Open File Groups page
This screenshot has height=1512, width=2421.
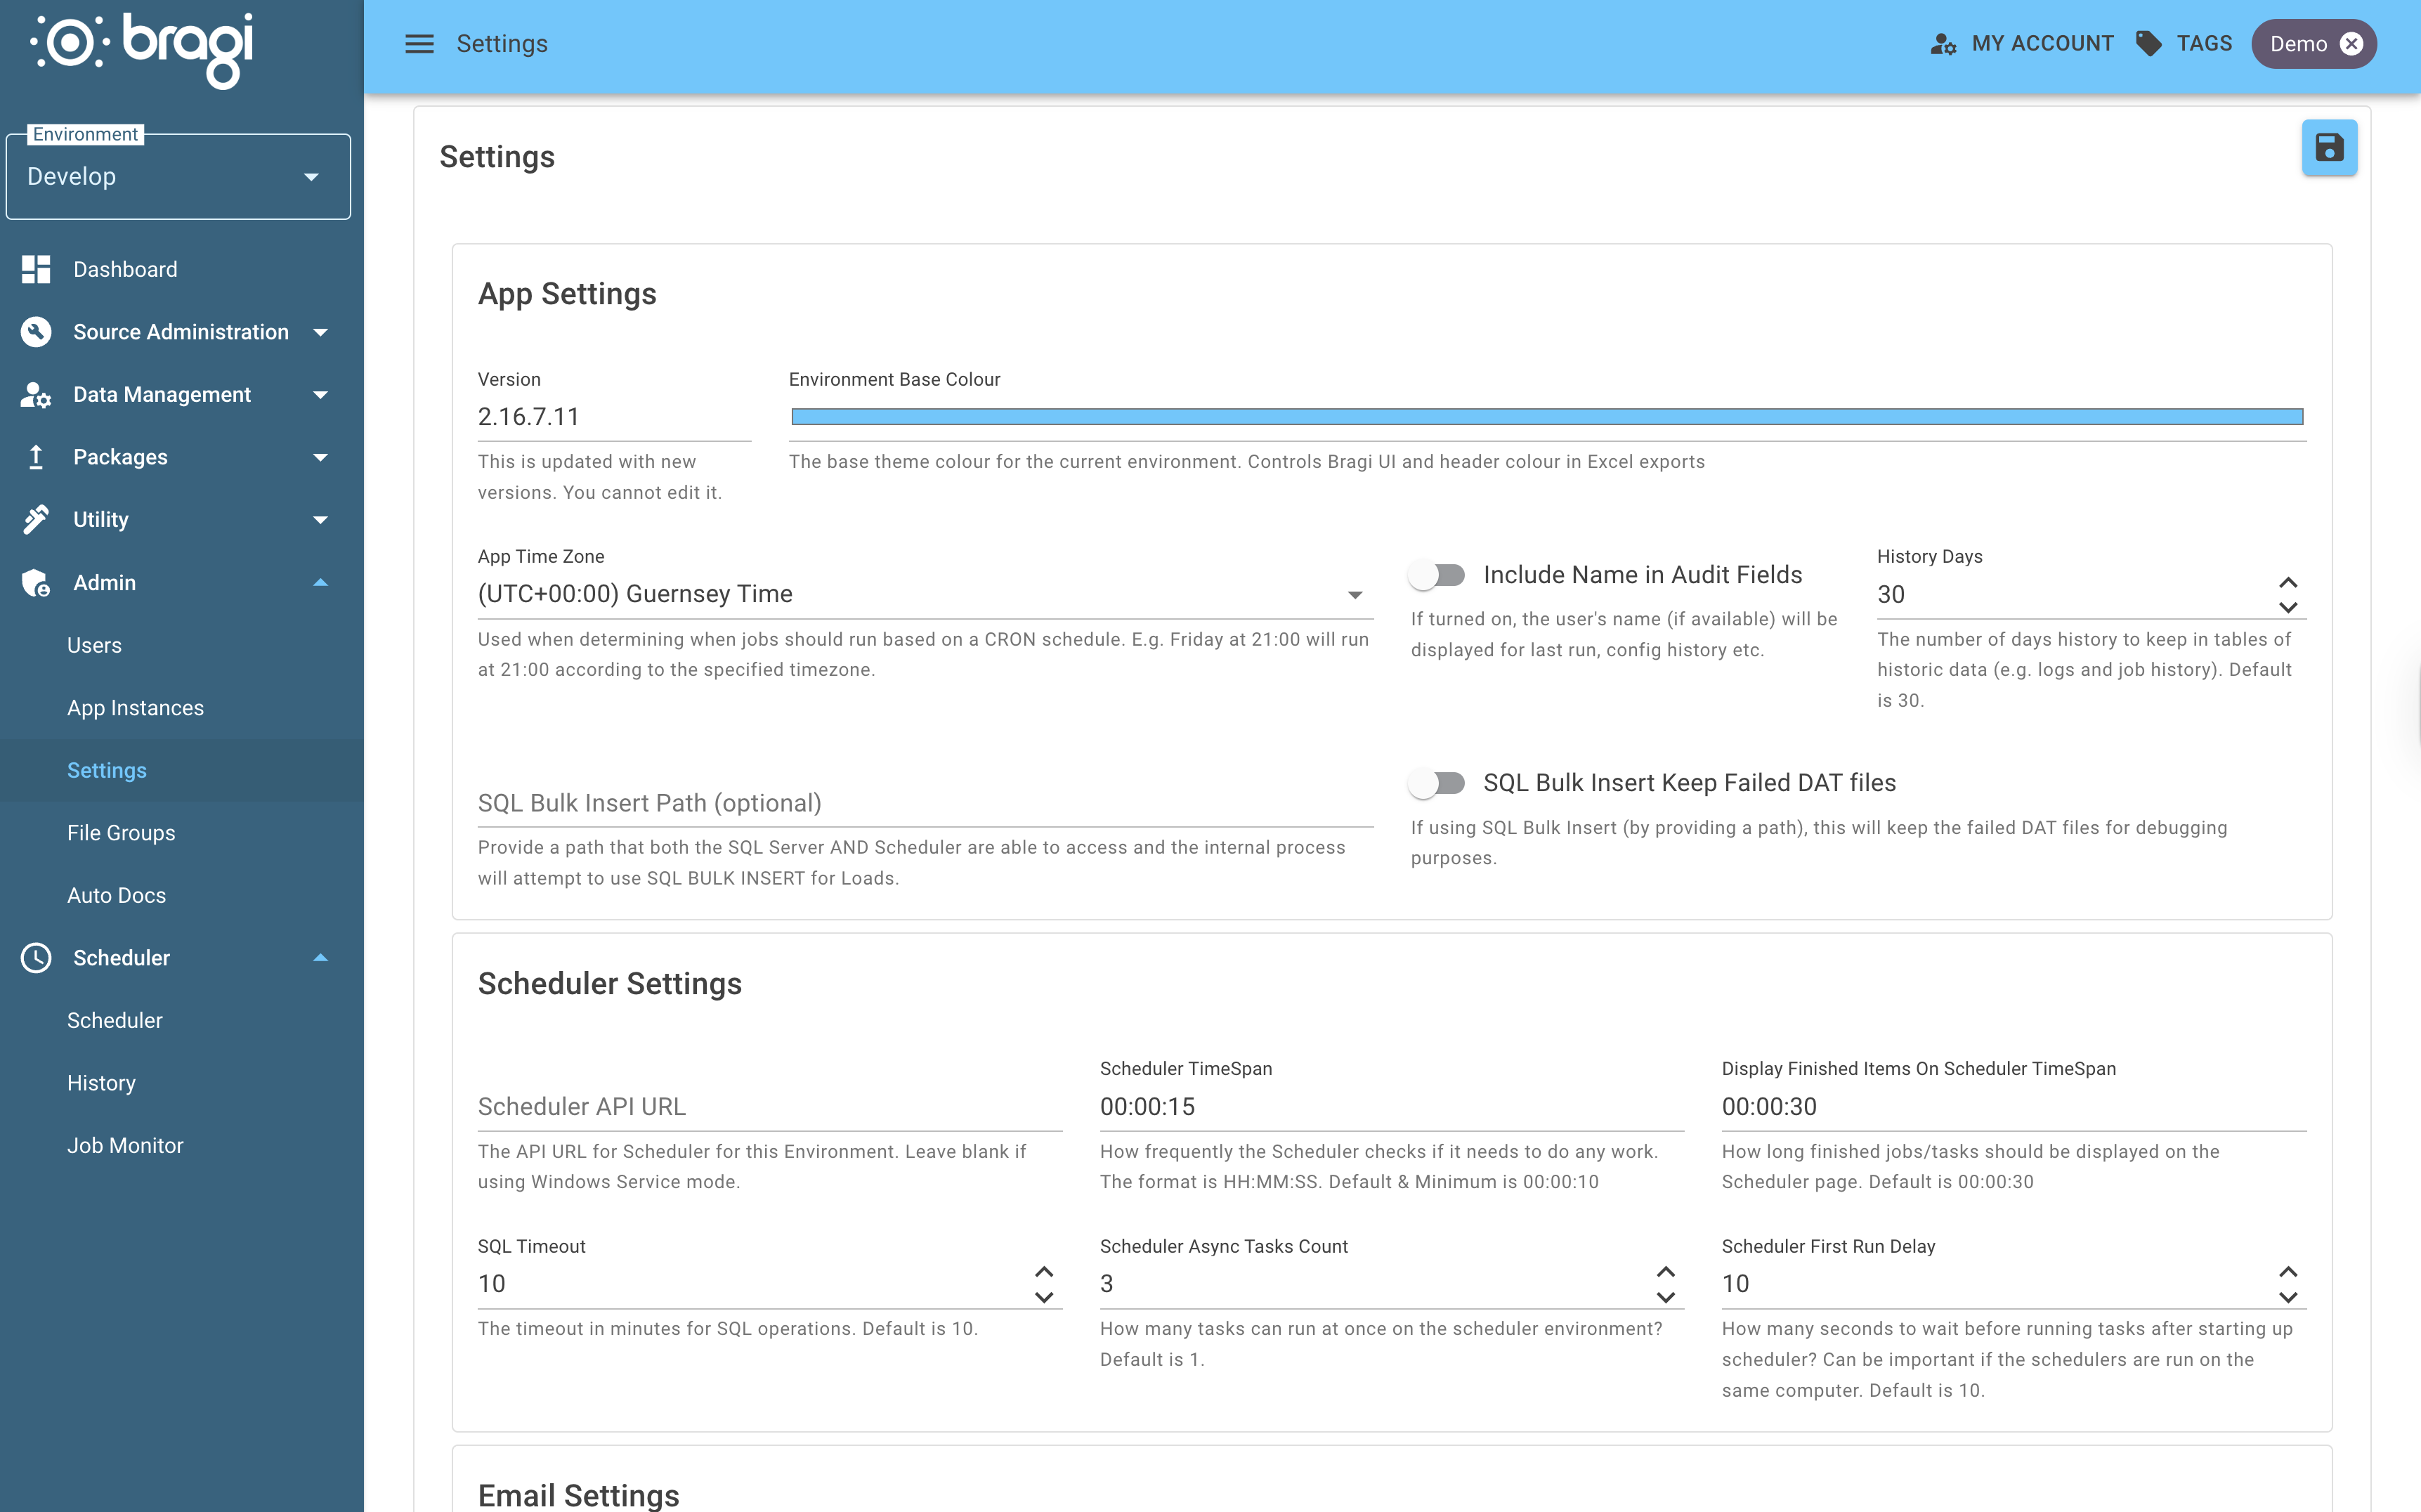[121, 833]
